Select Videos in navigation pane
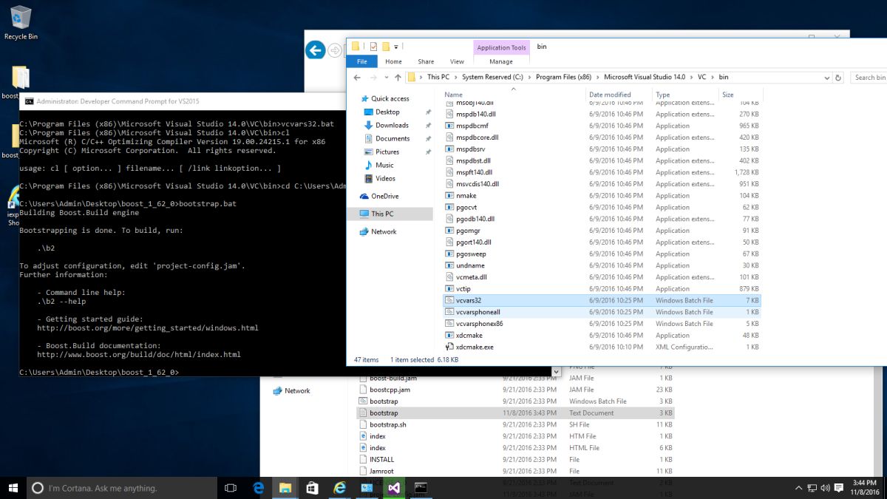 tap(385, 178)
